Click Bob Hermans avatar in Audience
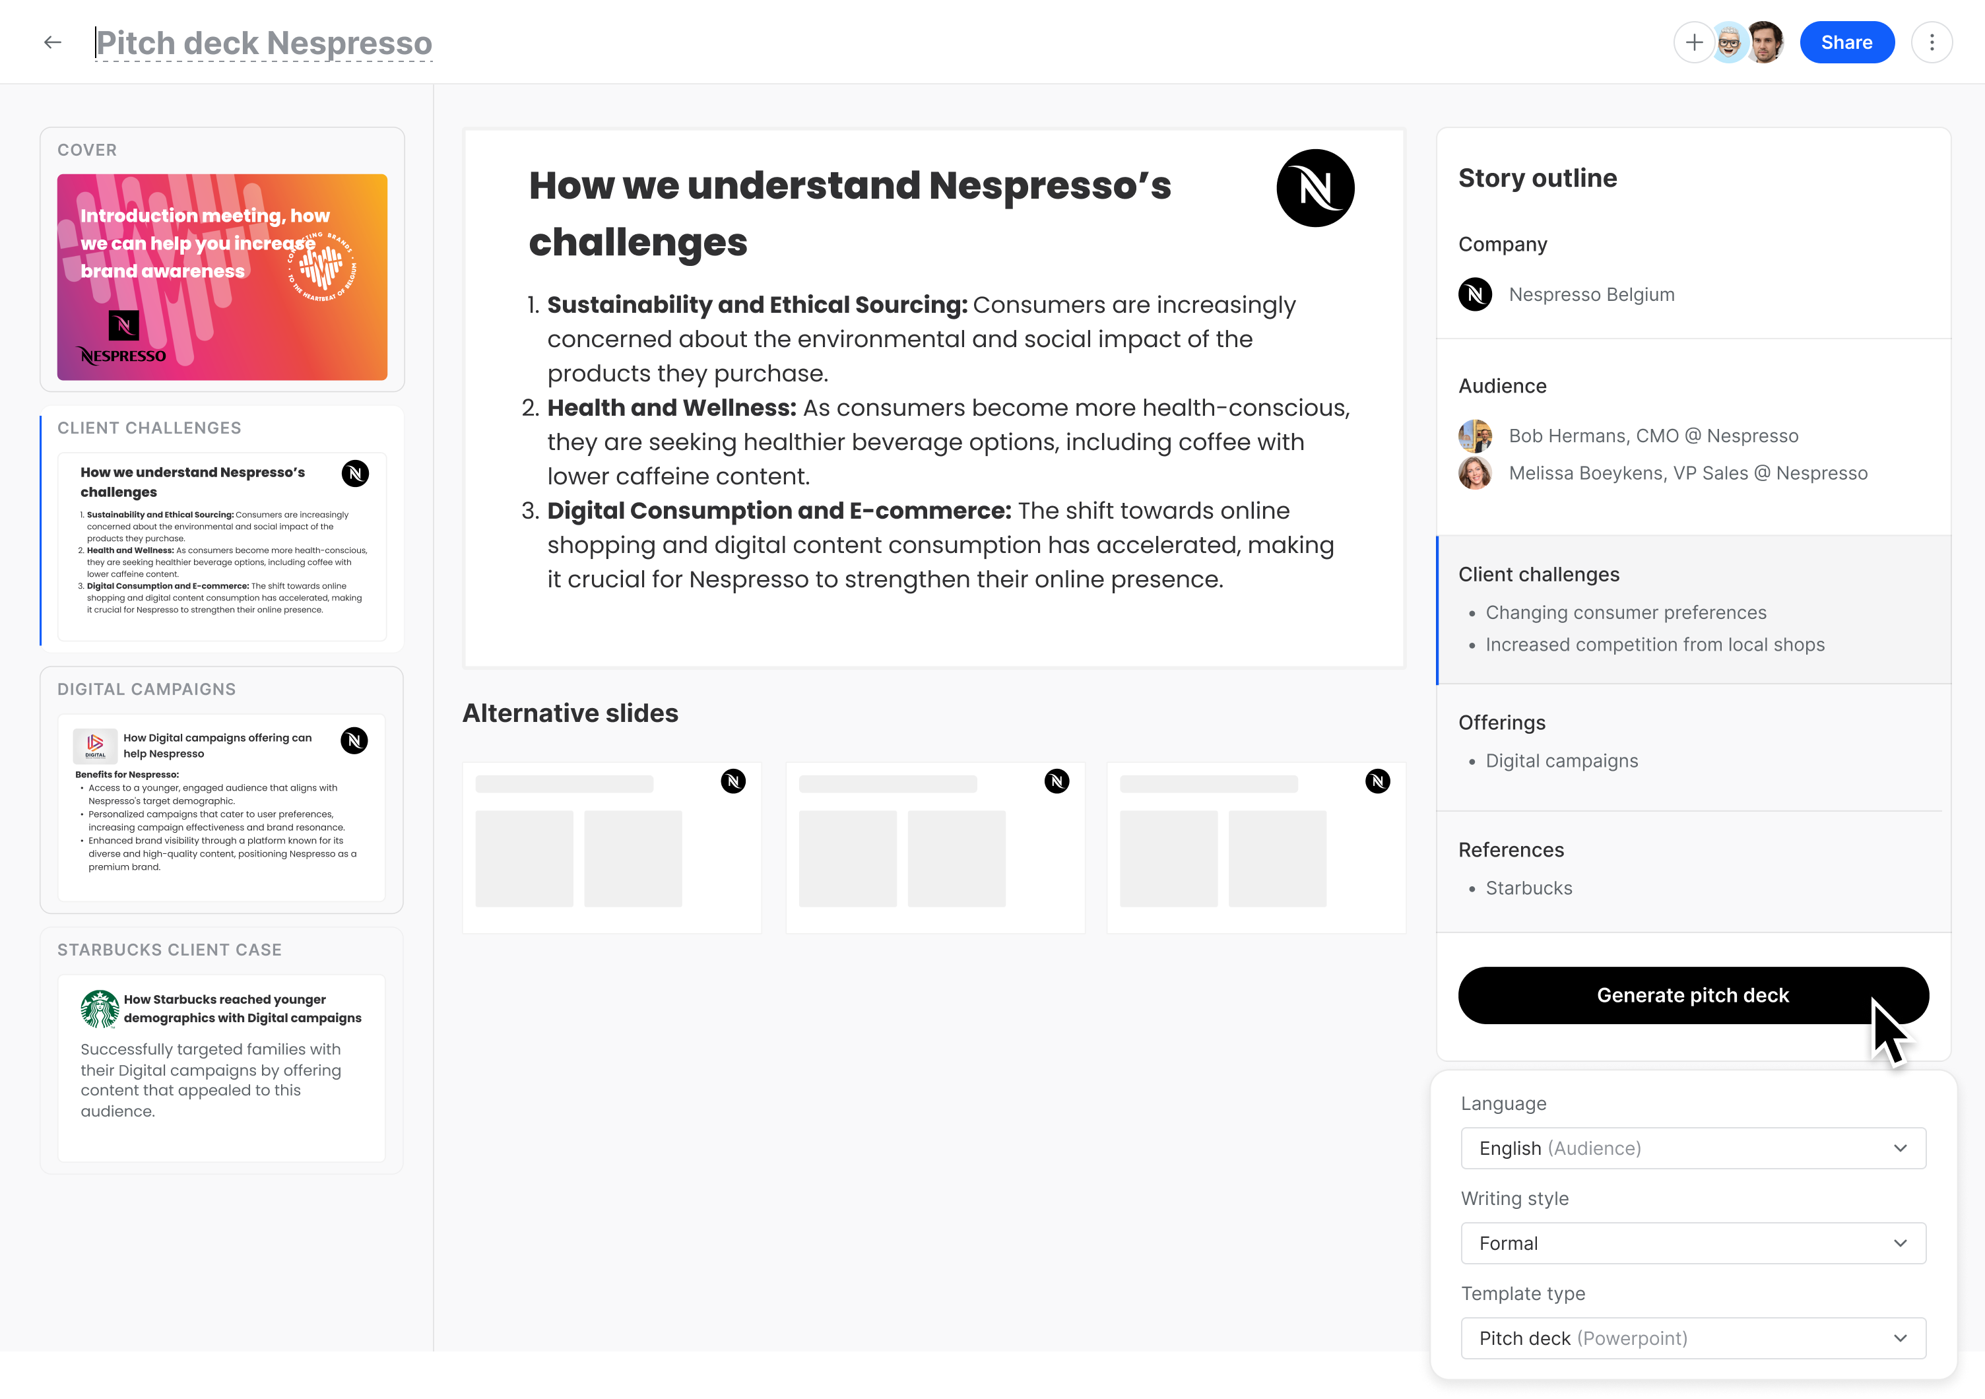This screenshot has height=1399, width=1985. [x=1475, y=436]
